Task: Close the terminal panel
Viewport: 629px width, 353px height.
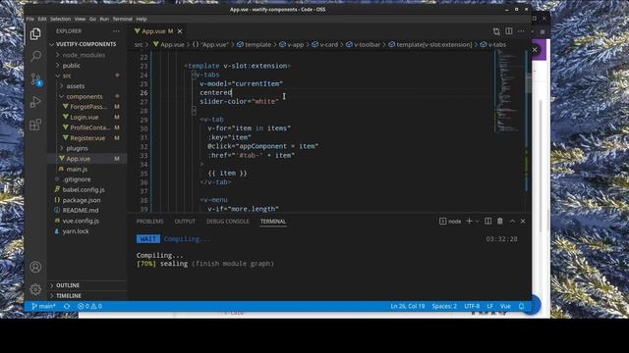Action: [523, 221]
